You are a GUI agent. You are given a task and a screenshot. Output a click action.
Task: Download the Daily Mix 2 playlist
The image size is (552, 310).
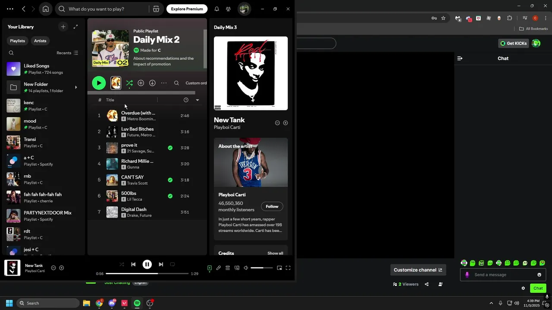(152, 83)
